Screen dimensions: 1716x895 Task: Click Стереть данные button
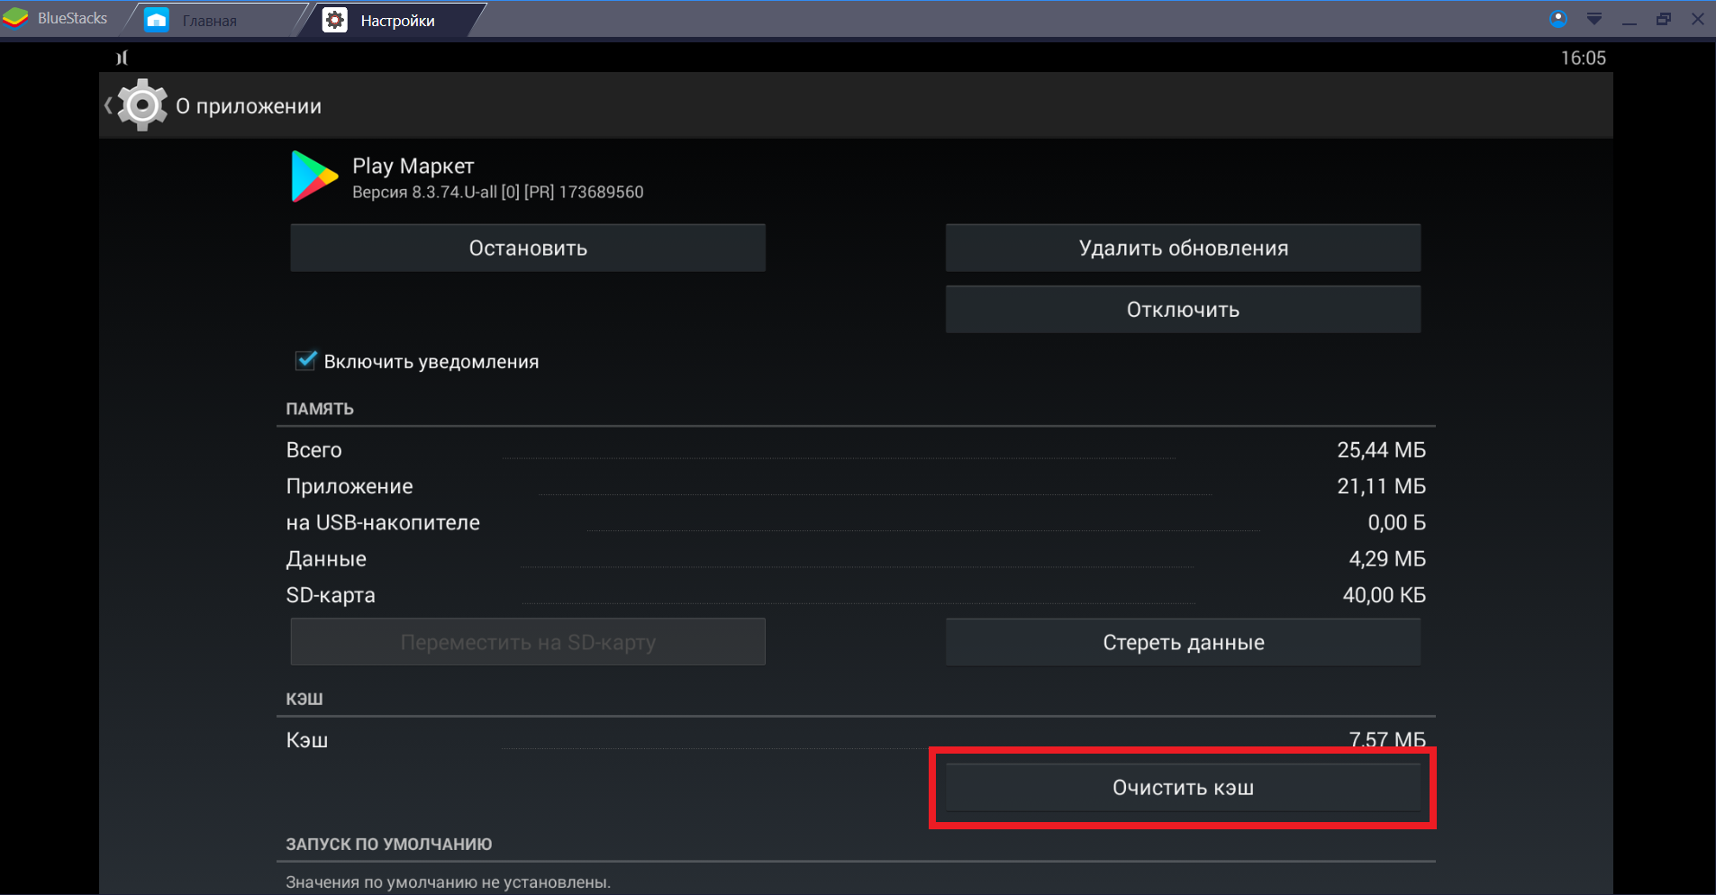tap(1183, 642)
